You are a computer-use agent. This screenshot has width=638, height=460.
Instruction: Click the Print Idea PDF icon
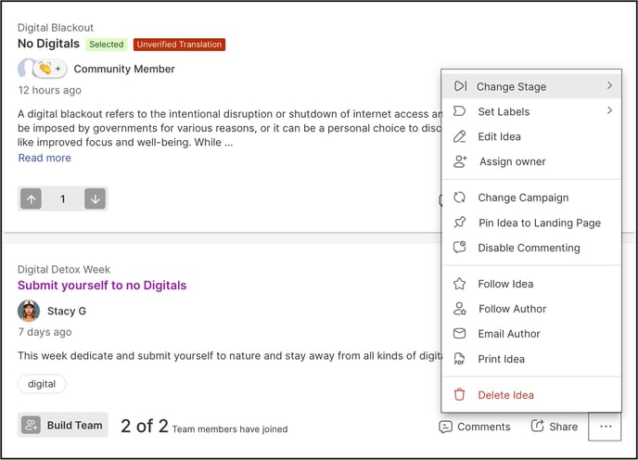point(459,359)
